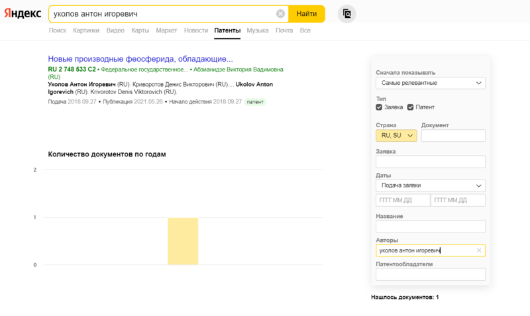Open image search camera icon
The height and width of the screenshot is (316, 530).
[346, 14]
